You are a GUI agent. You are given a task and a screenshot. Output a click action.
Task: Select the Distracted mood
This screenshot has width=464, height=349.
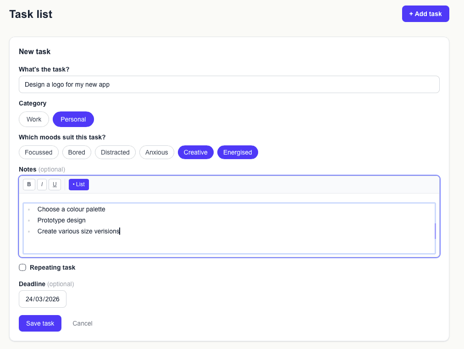(115, 152)
